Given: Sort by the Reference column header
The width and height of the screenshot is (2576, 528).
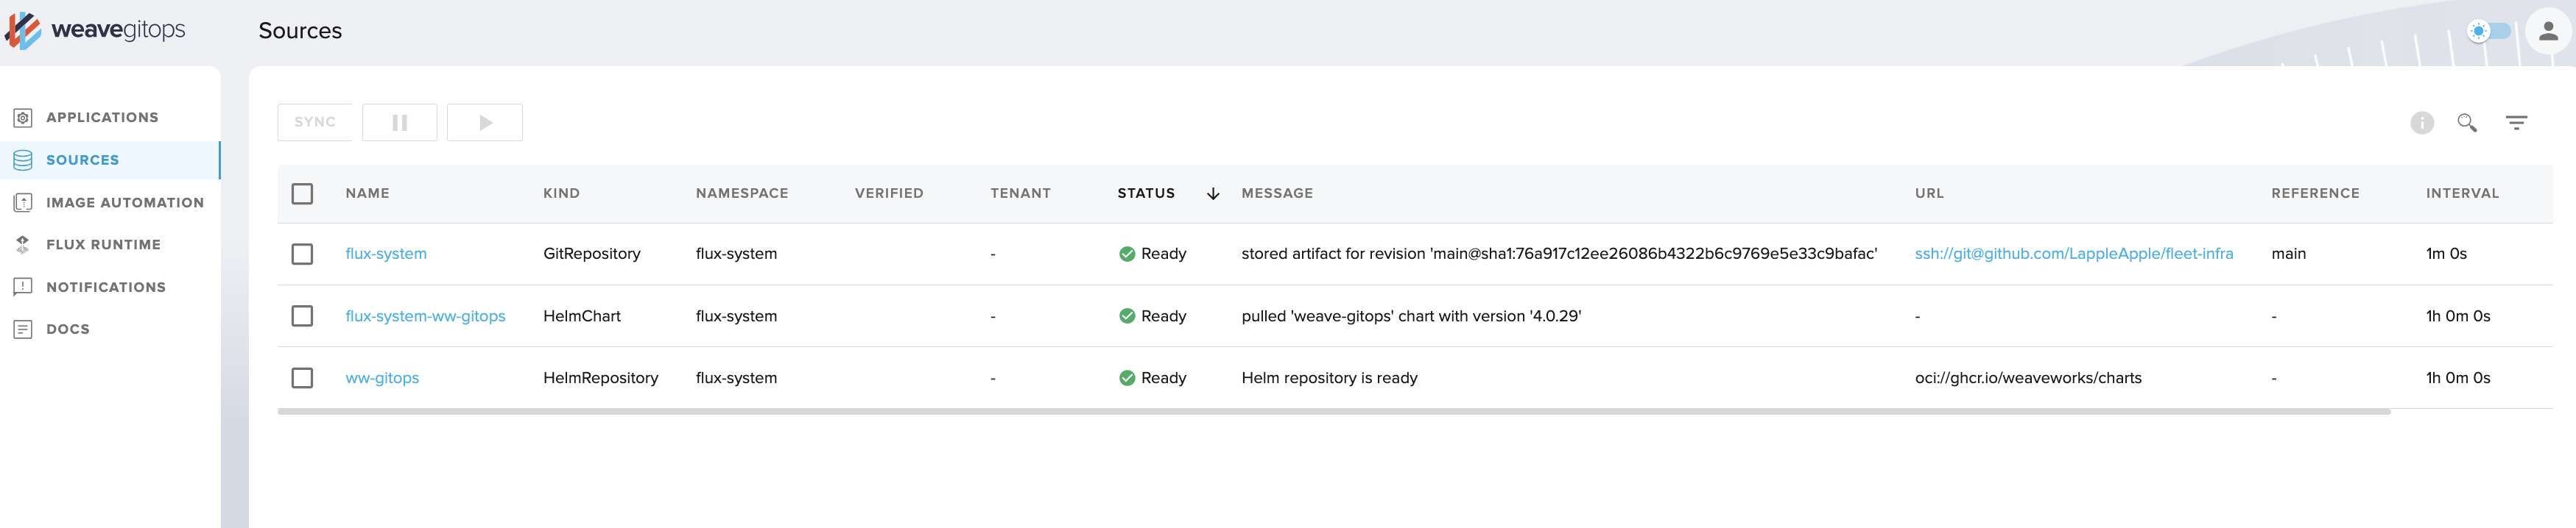Looking at the screenshot, I should [x=2315, y=193].
